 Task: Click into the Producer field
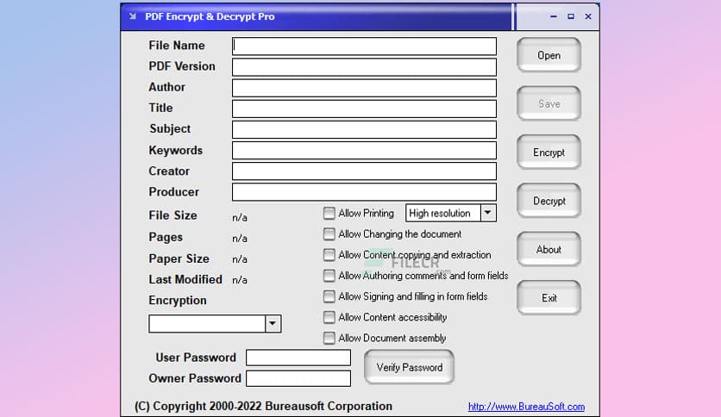click(x=364, y=192)
